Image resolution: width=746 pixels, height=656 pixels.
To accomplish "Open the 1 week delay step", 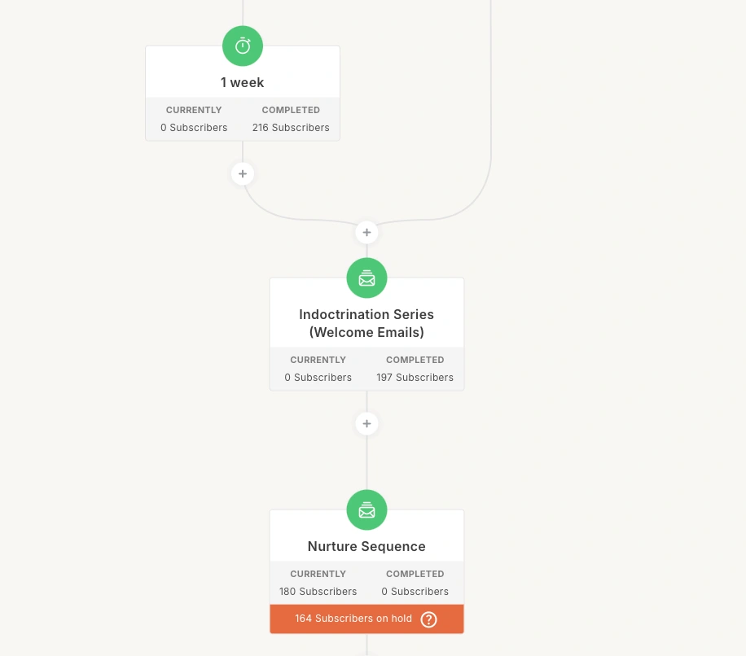I will pos(243,82).
